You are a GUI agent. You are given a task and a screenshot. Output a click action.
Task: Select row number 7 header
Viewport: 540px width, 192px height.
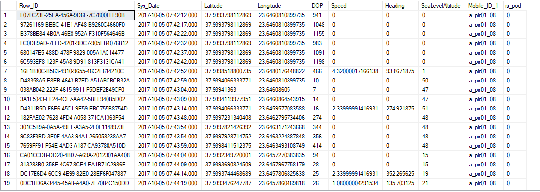point(8,71)
